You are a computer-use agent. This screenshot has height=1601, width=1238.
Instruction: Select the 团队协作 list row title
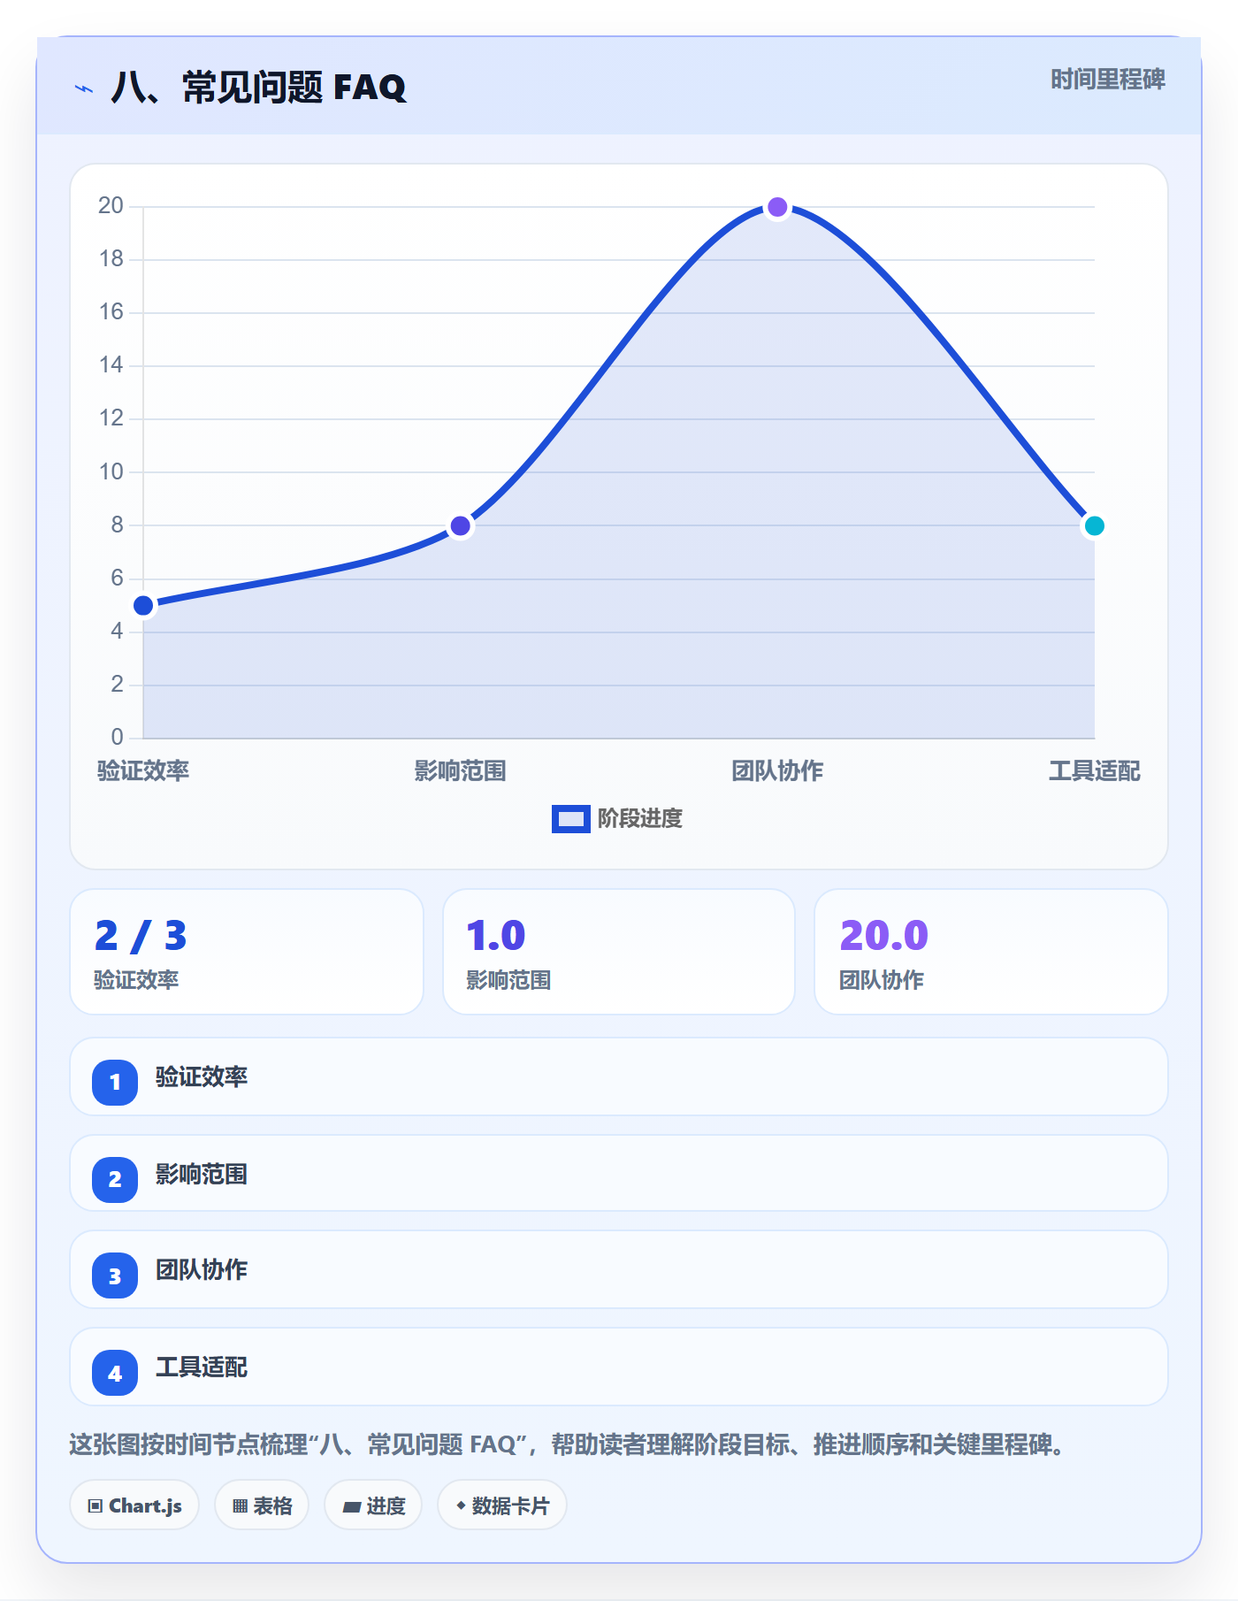pos(202,1269)
